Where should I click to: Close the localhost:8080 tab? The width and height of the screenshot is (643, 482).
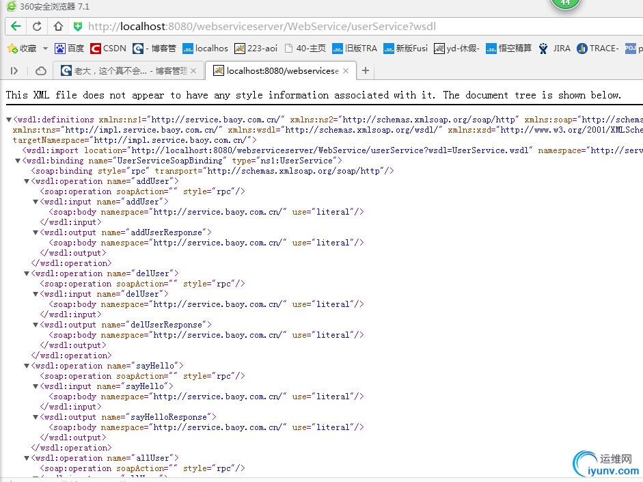click(x=346, y=71)
